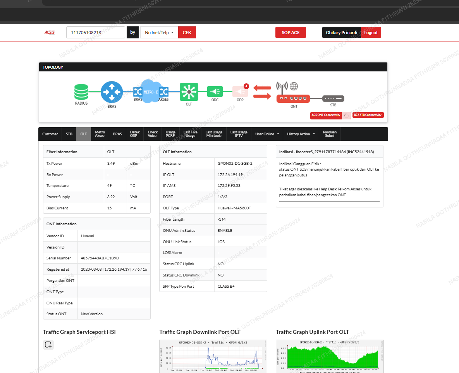
Task: Open the Panduan Solusi tab
Action: click(x=330, y=134)
